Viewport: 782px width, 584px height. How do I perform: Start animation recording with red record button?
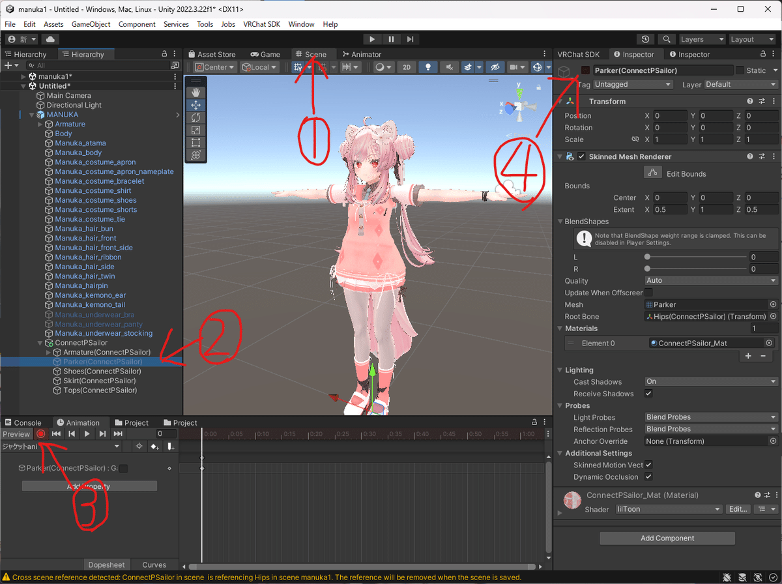click(40, 433)
